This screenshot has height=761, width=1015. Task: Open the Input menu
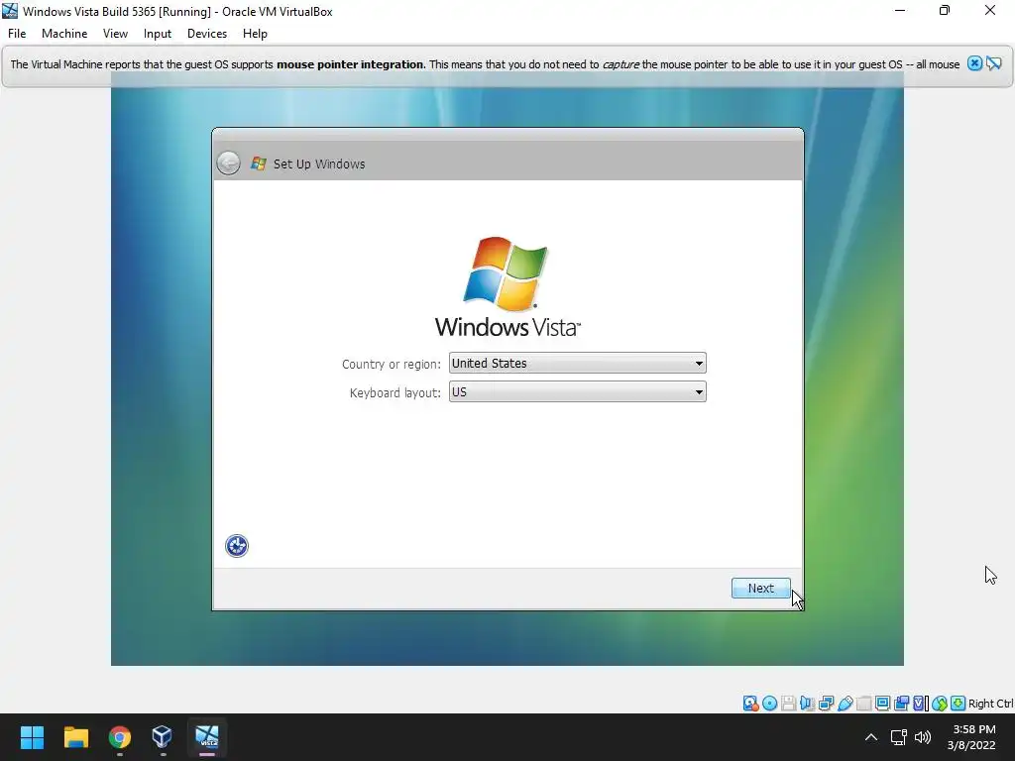(x=158, y=34)
